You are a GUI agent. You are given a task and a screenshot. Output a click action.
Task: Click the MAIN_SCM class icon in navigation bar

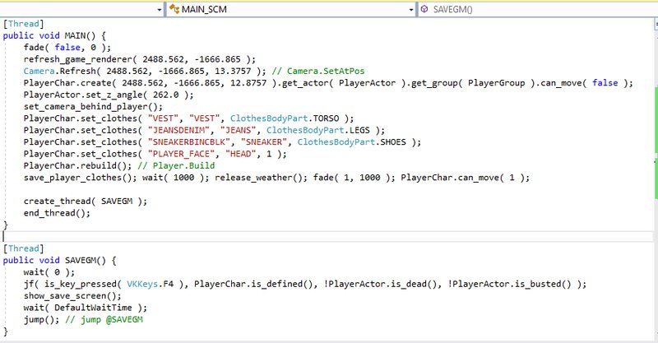[x=174, y=9]
